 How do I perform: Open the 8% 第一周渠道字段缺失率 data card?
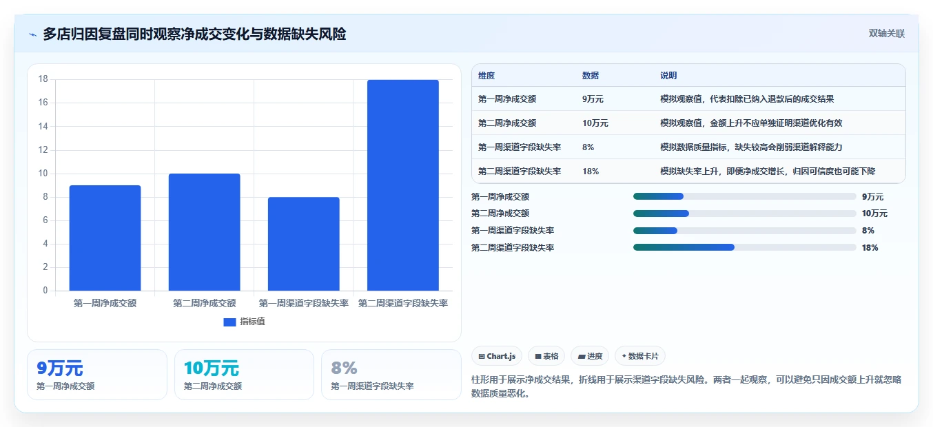(391, 375)
